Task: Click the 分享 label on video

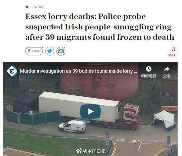Action: tap(166, 76)
